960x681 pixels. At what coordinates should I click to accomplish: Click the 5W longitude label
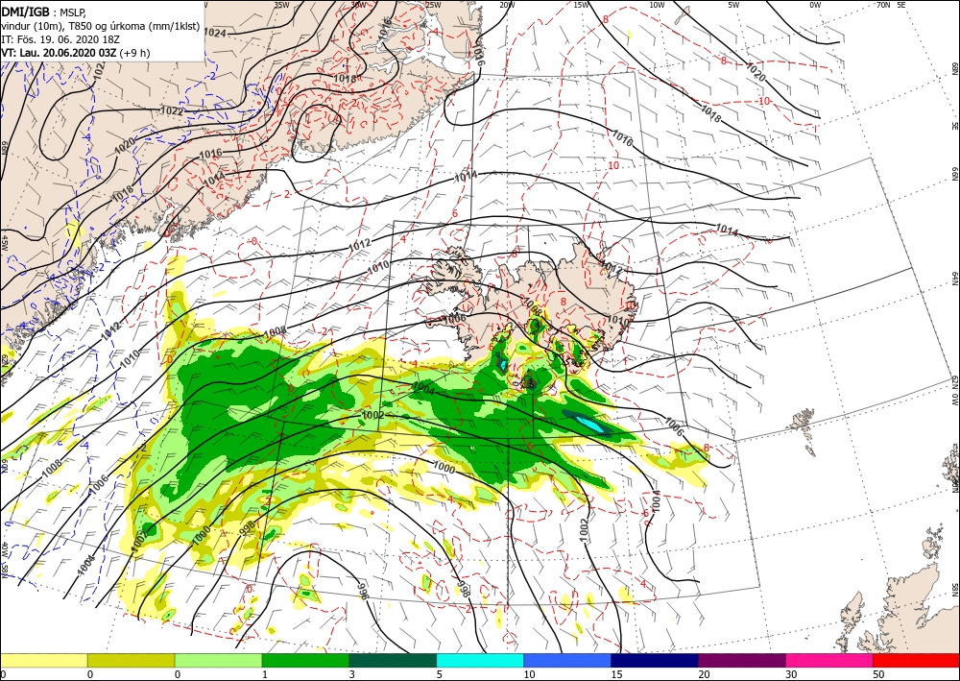click(732, 5)
